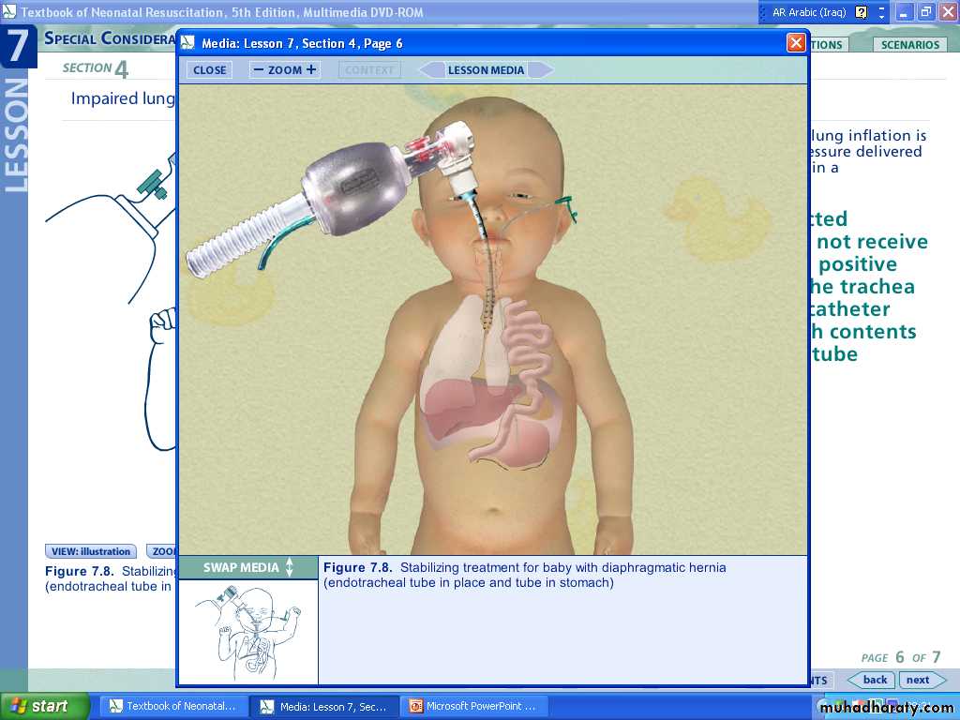Viewport: 960px width, 720px height.
Task: Open Microsoft PowerPoint from the taskbar
Action: coord(473,706)
